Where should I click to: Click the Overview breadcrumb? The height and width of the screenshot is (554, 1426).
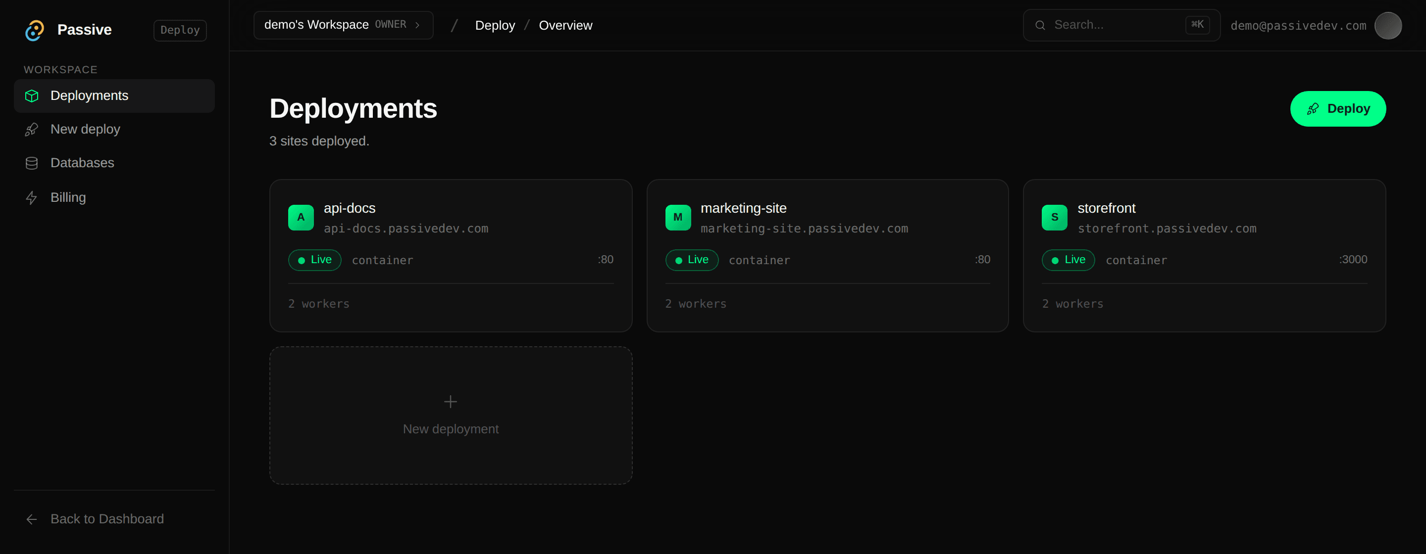pyautogui.click(x=565, y=25)
